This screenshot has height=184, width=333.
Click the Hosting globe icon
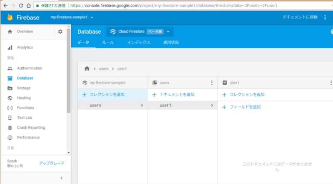tap(10, 98)
